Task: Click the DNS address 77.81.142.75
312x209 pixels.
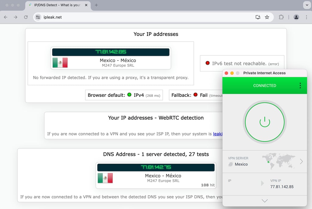Action: [156, 167]
